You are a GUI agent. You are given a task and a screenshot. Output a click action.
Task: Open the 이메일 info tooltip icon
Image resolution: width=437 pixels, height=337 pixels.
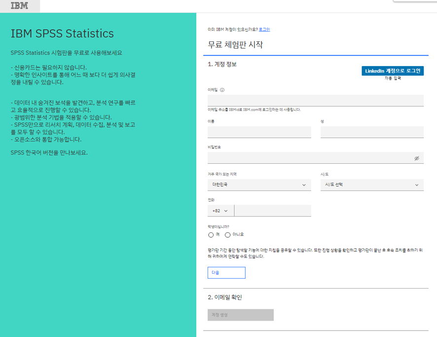223,90
